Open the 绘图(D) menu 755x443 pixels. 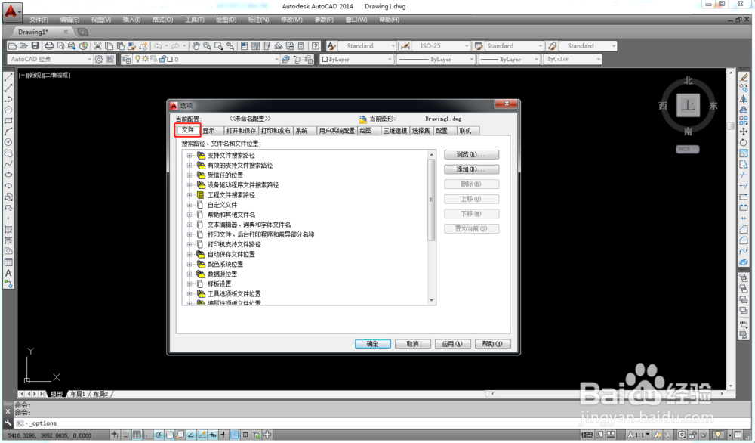[x=226, y=20]
